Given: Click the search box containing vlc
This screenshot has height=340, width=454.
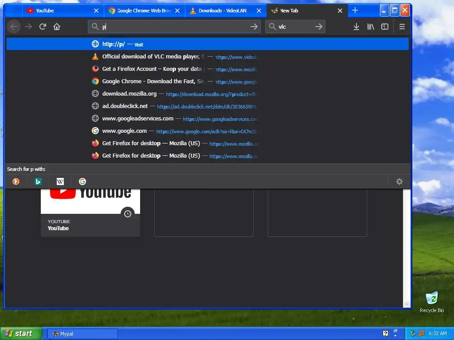Looking at the screenshot, I should point(295,27).
